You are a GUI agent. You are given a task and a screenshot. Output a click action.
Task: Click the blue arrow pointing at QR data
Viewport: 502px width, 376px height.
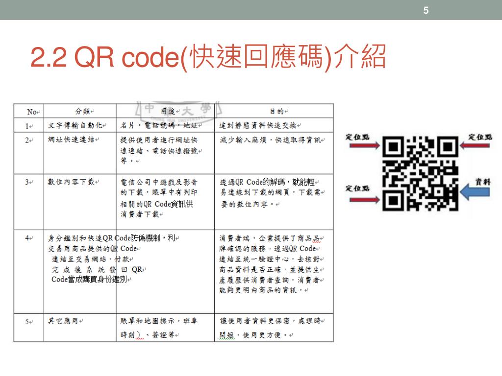pos(475,192)
